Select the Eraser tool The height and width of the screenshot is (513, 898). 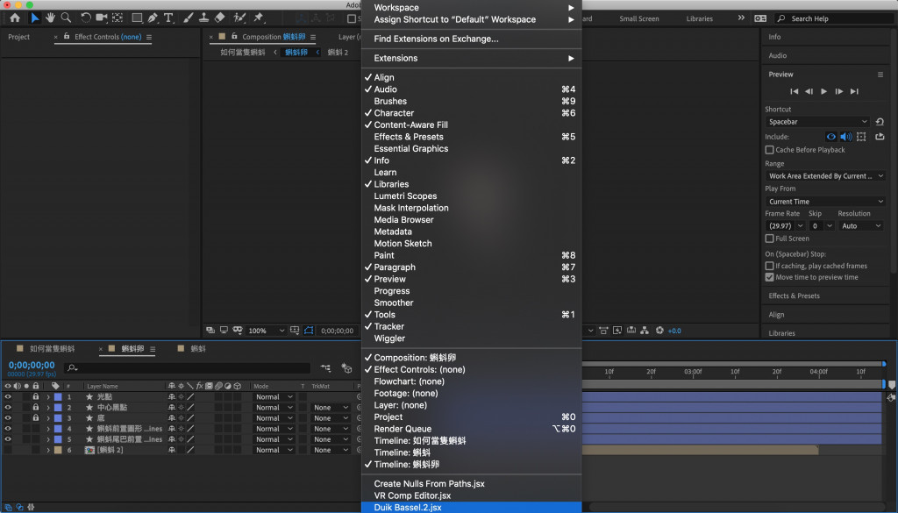click(x=219, y=18)
